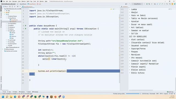Open Zoom from the taskbar
Viewport: 176px width, 99px height.
64,97
